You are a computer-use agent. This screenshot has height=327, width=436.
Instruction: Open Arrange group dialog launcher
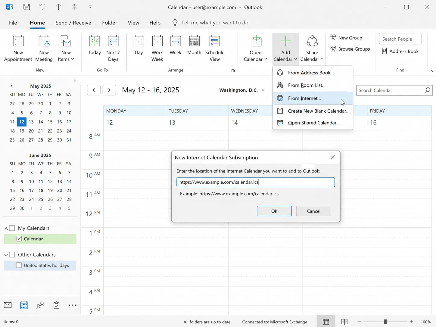point(233,70)
